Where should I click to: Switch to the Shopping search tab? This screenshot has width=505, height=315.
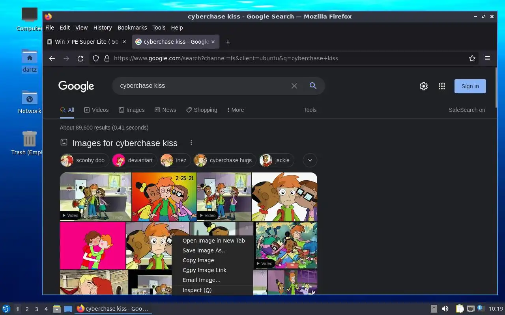202,110
